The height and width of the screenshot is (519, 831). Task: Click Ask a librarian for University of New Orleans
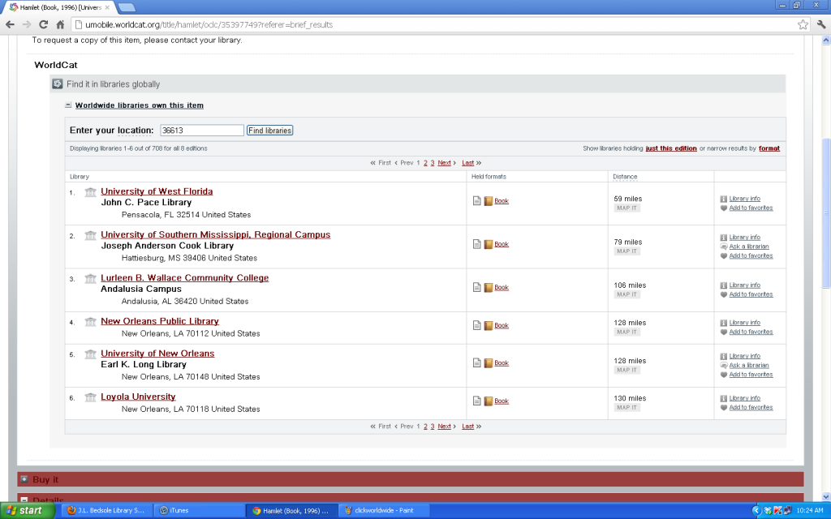click(x=748, y=365)
